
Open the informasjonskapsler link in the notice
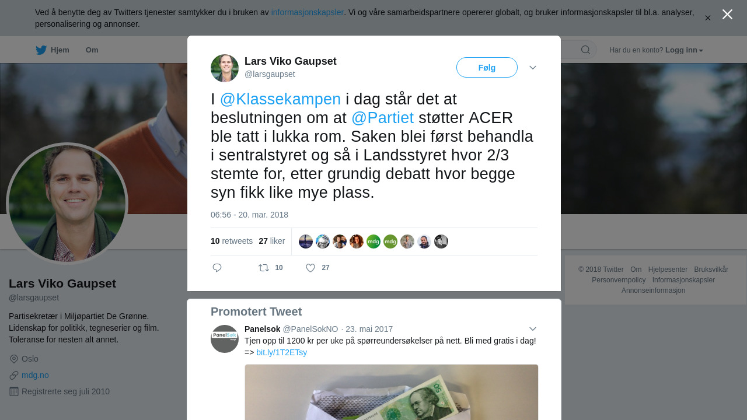[308, 12]
